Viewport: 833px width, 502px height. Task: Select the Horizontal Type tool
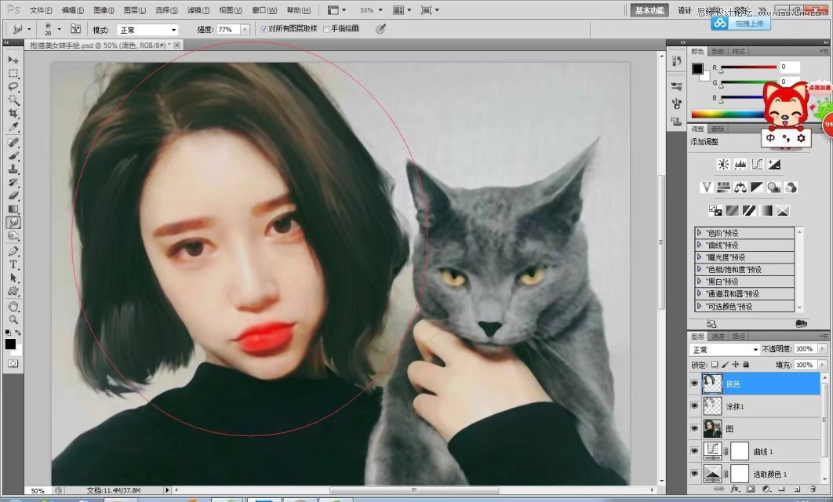13,264
